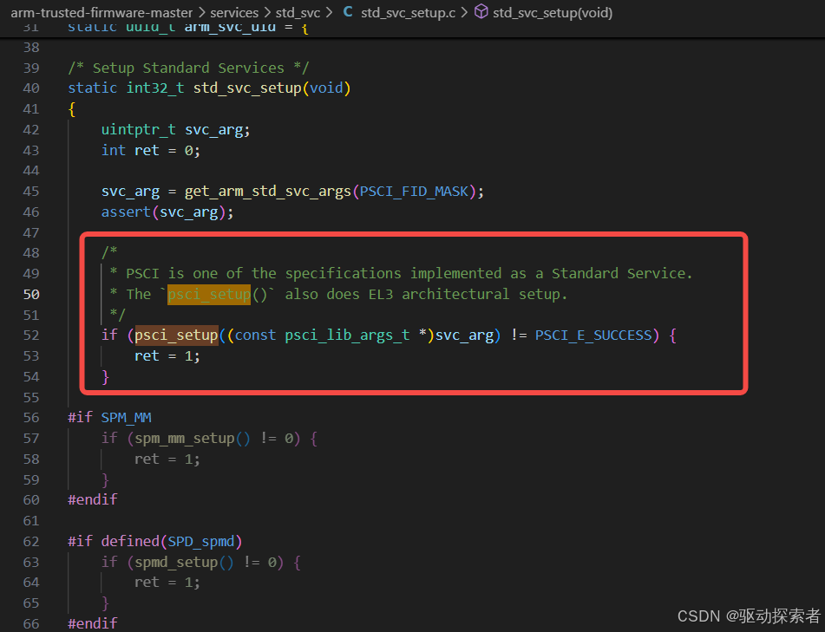Image resolution: width=825 pixels, height=632 pixels.
Task: Click on "std_svc_setup" function name on line 40
Action: point(247,88)
